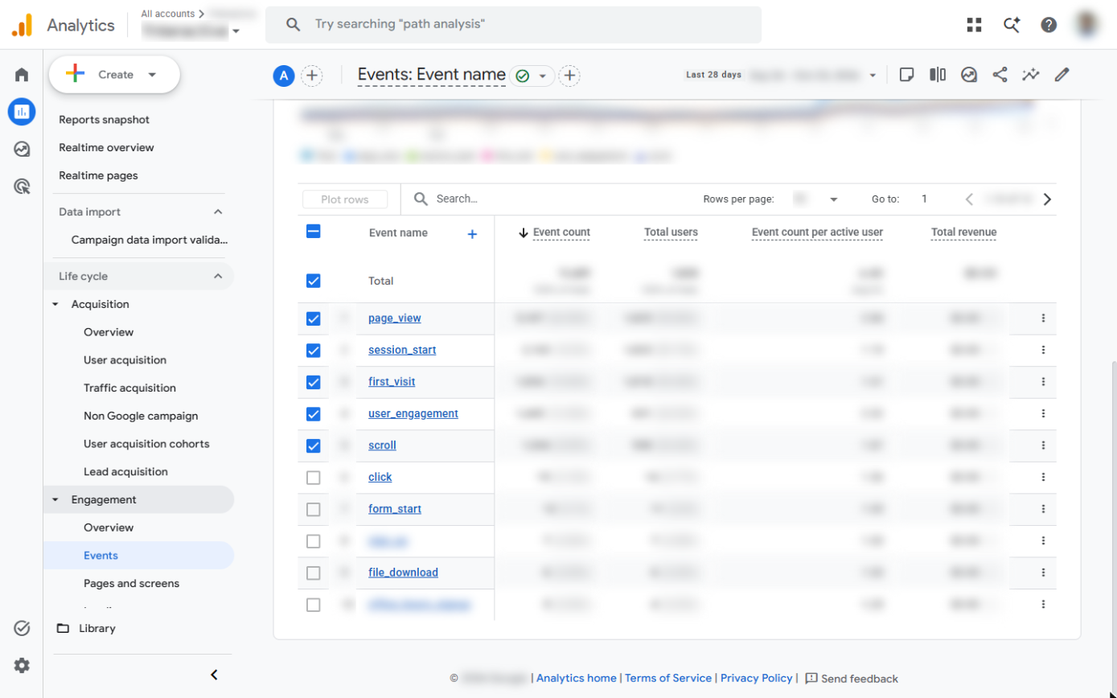The height and width of the screenshot is (698, 1117).
Task: Sort by Total revenue column header
Action: (963, 233)
